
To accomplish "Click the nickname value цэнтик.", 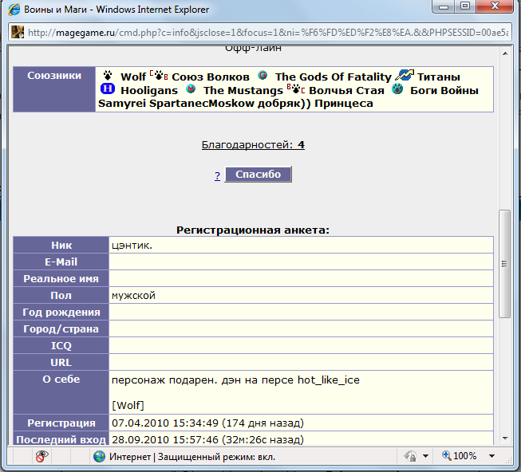I will 132,246.
